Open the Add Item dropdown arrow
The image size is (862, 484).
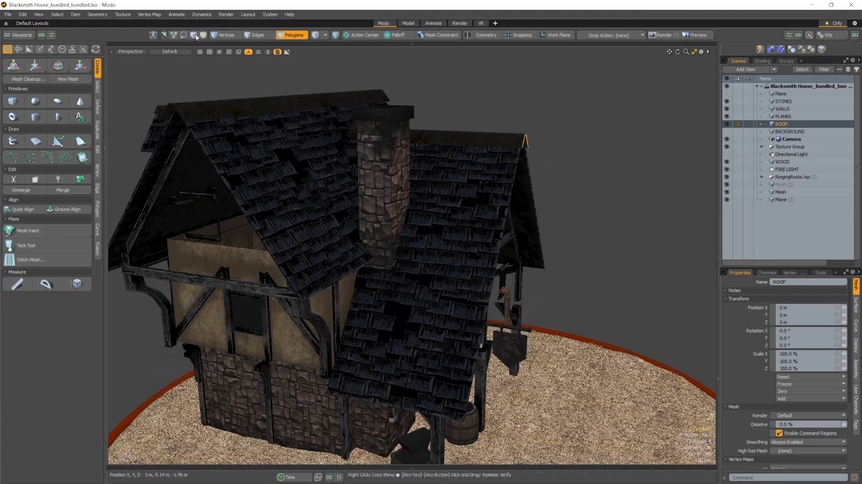point(774,70)
